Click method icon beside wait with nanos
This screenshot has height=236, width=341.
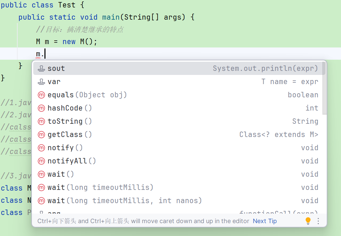41,201
